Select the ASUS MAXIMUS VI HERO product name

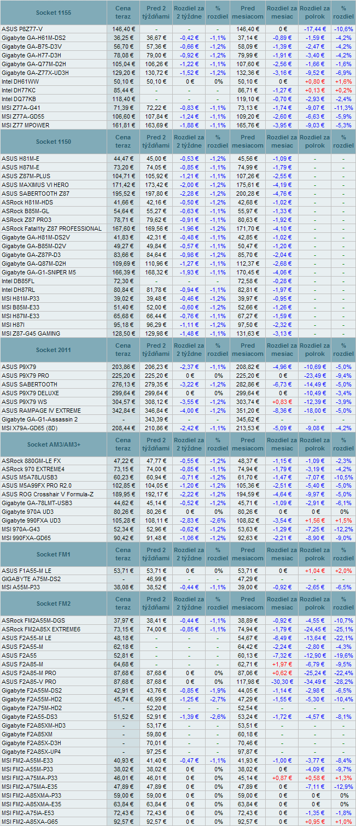[36, 185]
